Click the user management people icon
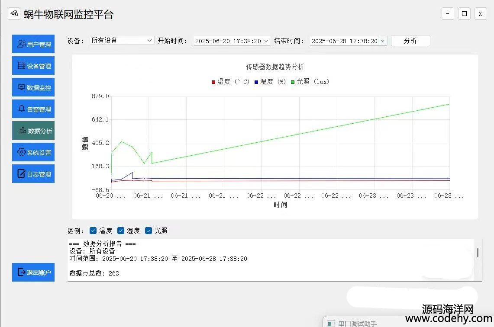 click(x=21, y=44)
